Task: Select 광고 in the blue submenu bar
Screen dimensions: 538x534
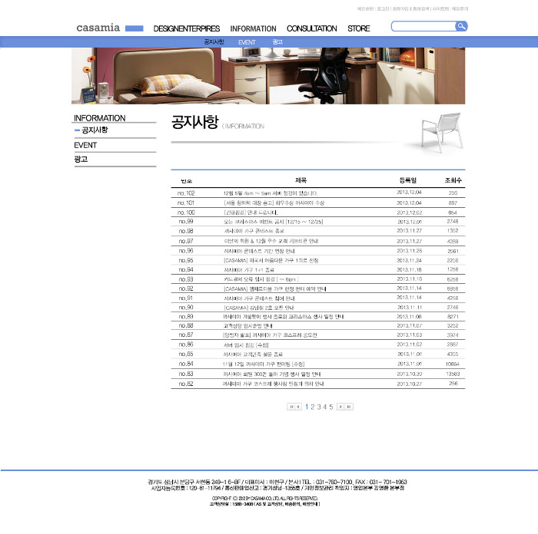Action: pos(277,41)
